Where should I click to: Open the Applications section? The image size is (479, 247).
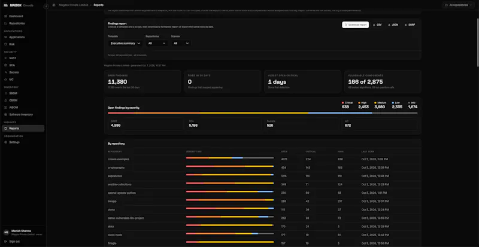[x=23, y=37]
